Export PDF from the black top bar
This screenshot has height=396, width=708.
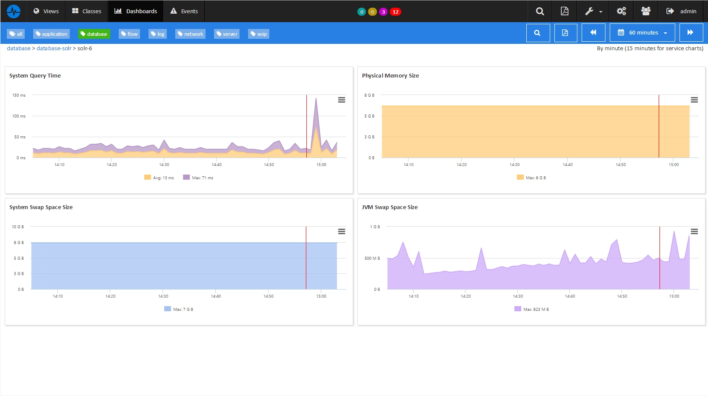point(565,11)
